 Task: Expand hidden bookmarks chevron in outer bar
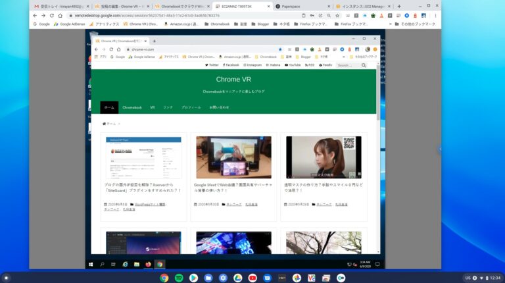pyautogui.click(x=391, y=24)
